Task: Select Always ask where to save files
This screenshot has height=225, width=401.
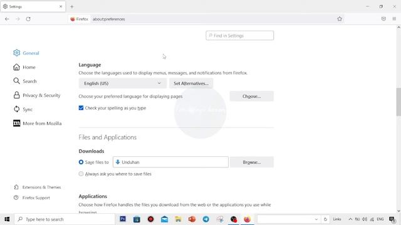Action: point(81,174)
